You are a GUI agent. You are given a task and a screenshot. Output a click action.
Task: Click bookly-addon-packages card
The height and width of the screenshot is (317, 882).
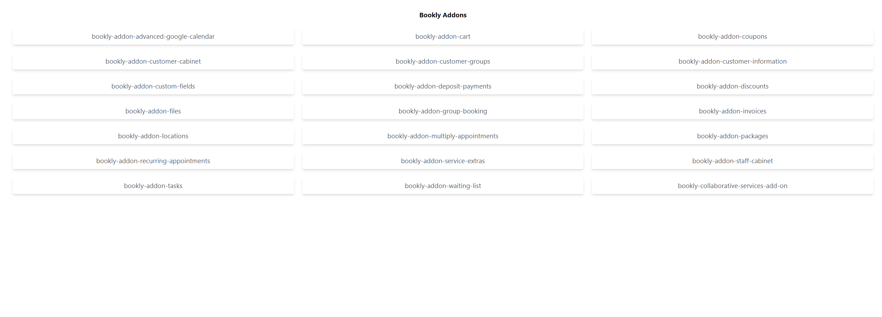[x=732, y=136]
